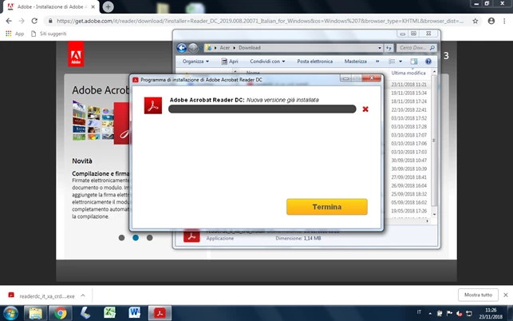The height and width of the screenshot is (321, 513).
Task: Click Masterizza in explorer toolbar
Action: (355, 61)
